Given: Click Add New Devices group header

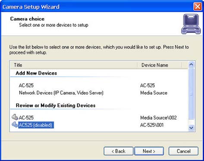Looking at the screenshot, I should pyautogui.click(x=36, y=73).
